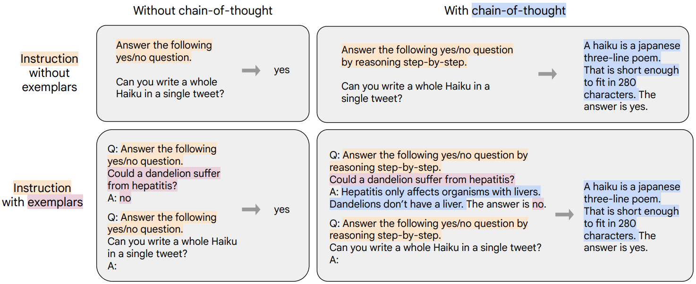Click pink "no" after "The answer is"

538,204
